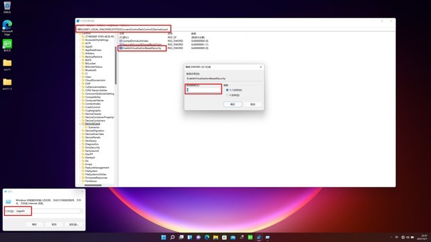Open taskbar Search magnifier

(172, 237)
